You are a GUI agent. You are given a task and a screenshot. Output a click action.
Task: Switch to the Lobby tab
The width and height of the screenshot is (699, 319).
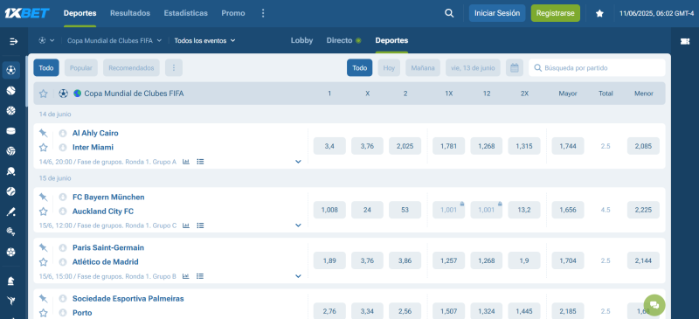click(x=301, y=40)
